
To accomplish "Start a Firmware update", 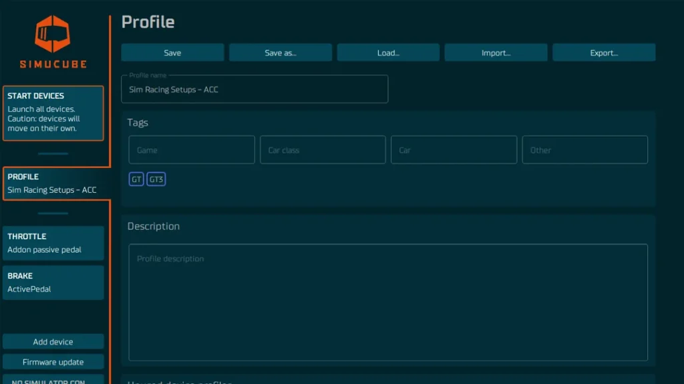I will [x=53, y=361].
